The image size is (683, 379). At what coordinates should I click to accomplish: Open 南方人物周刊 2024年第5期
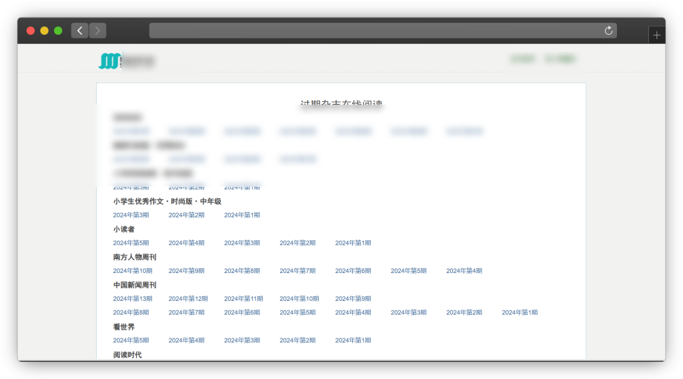click(x=409, y=271)
